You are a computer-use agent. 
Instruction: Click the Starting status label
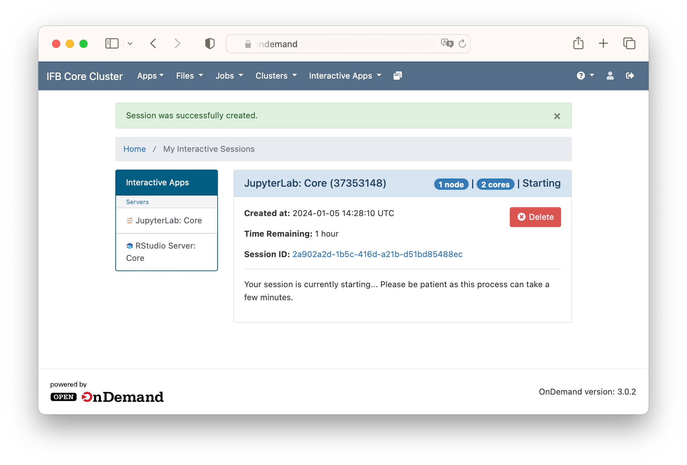point(542,183)
